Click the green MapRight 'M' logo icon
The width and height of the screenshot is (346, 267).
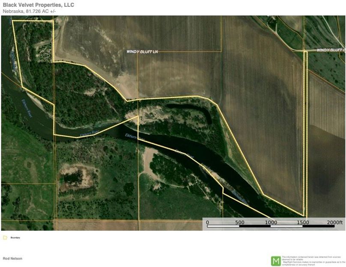pos(276,261)
